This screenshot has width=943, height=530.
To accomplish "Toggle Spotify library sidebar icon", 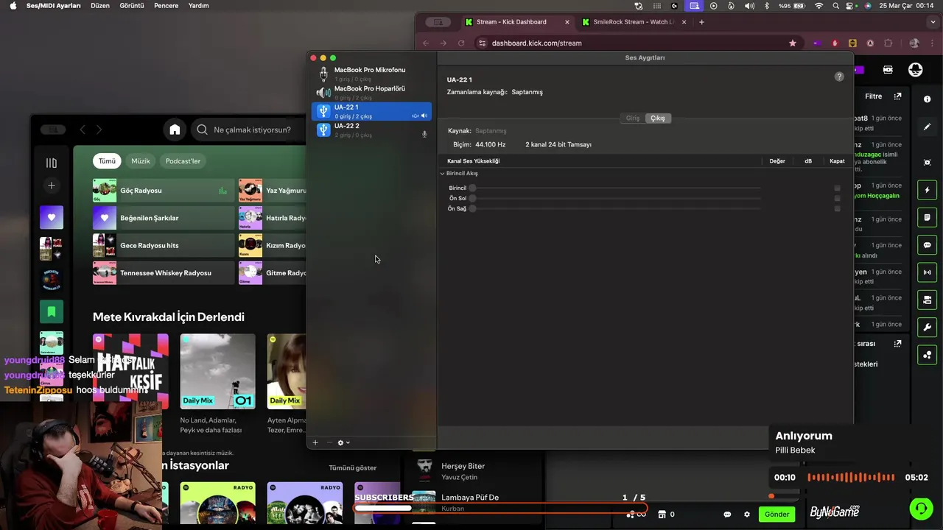I will (x=52, y=163).
